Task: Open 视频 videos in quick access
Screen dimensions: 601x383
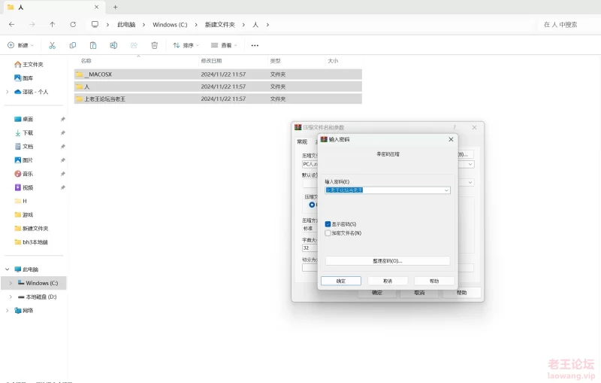Action: click(x=24, y=187)
